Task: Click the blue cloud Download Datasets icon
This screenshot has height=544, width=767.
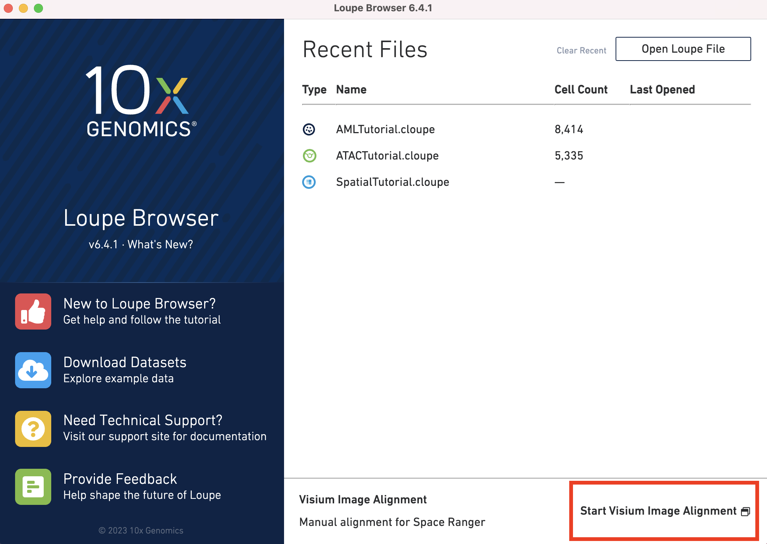Action: point(33,370)
